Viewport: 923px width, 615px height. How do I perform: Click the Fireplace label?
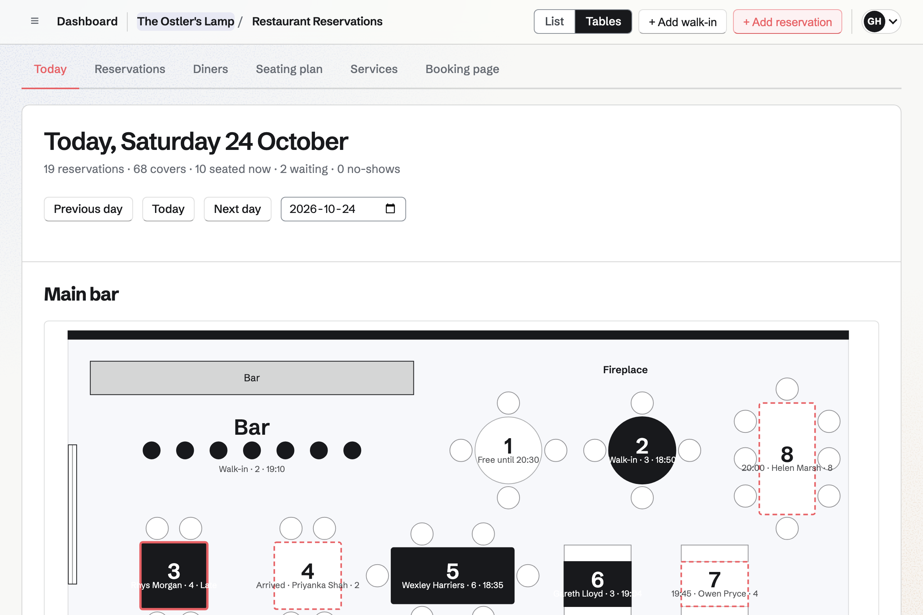tap(625, 370)
